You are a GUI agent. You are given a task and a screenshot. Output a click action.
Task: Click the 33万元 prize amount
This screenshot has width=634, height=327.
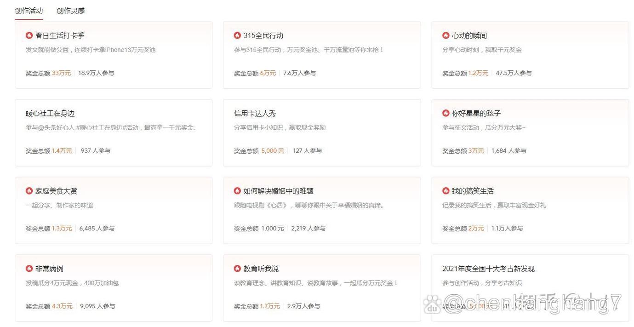pyautogui.click(x=62, y=73)
